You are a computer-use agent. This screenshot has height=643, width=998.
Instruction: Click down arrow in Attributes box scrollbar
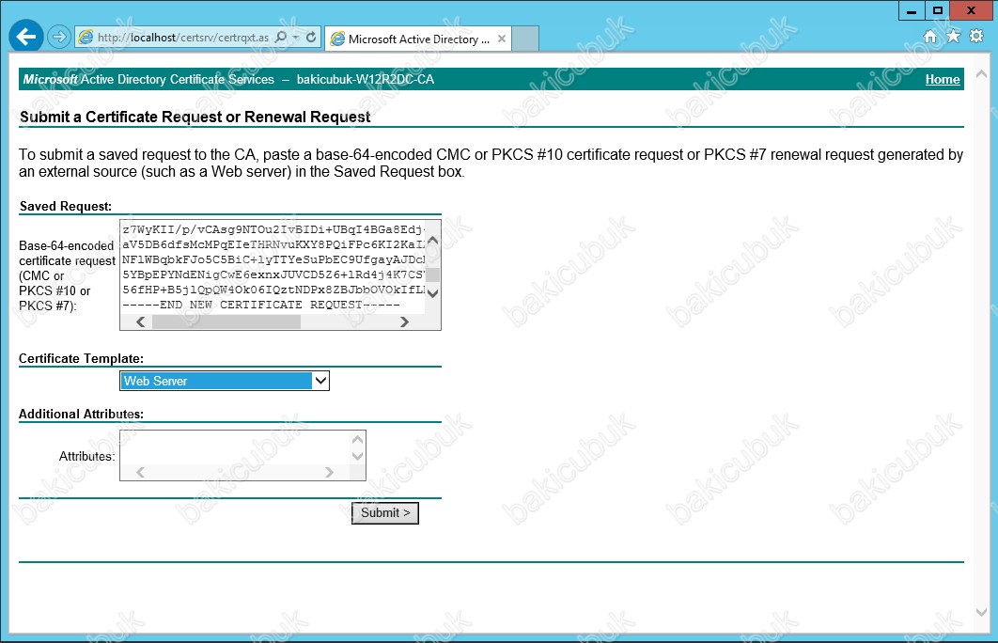(x=358, y=456)
